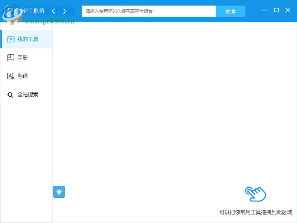Click the left navigation arrow
297x223 pixels.
(x=53, y=11)
